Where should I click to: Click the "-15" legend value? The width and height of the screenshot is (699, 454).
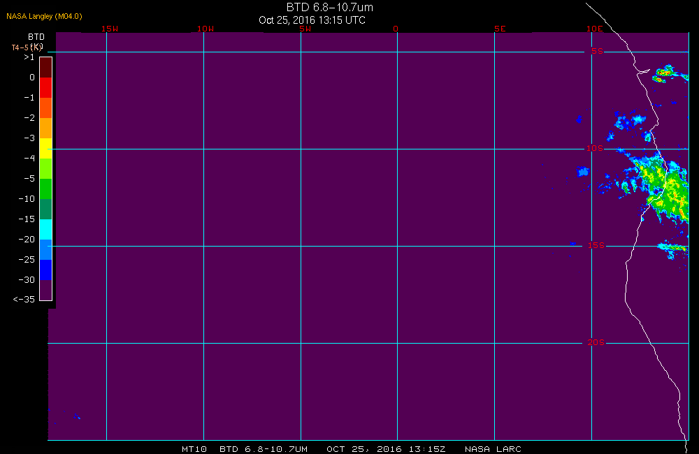point(27,219)
